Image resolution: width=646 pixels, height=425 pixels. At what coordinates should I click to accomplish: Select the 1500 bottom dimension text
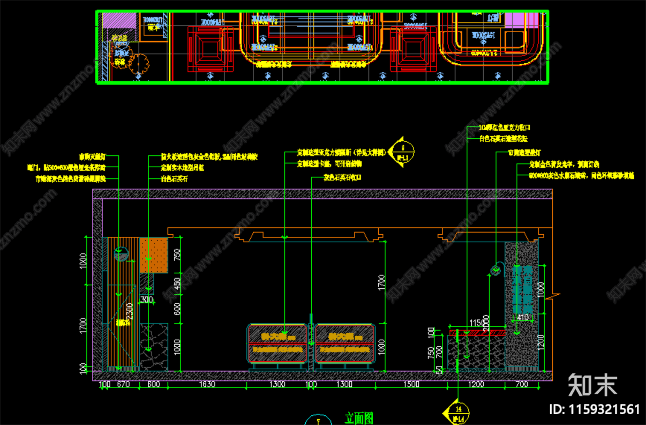411,384
